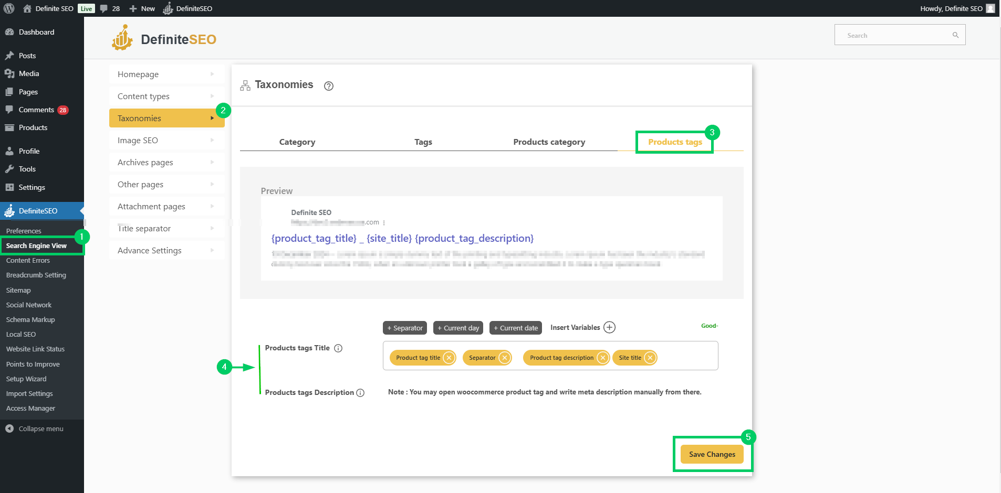
Task: Click the preview title link text
Action: (x=402, y=239)
